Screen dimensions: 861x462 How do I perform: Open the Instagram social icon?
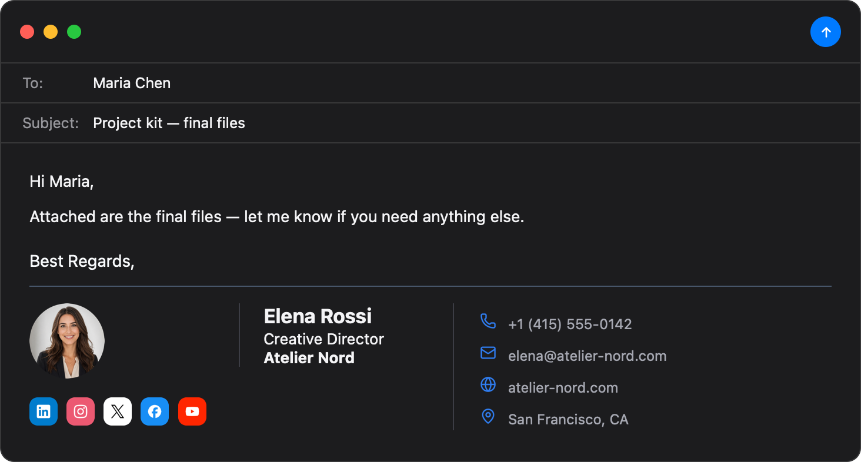pyautogui.click(x=81, y=411)
